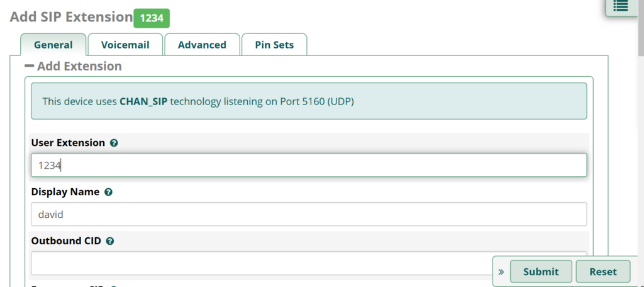Select the General tab
This screenshot has width=644, height=287.
tap(53, 45)
